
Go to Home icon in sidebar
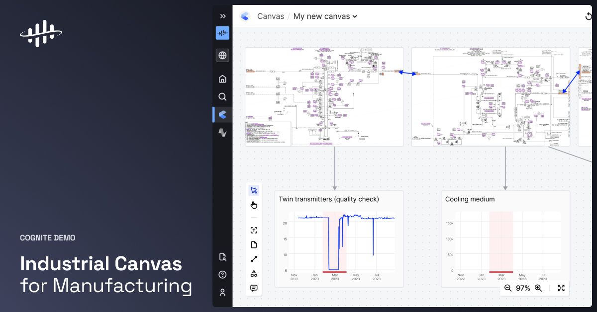tap(222, 79)
